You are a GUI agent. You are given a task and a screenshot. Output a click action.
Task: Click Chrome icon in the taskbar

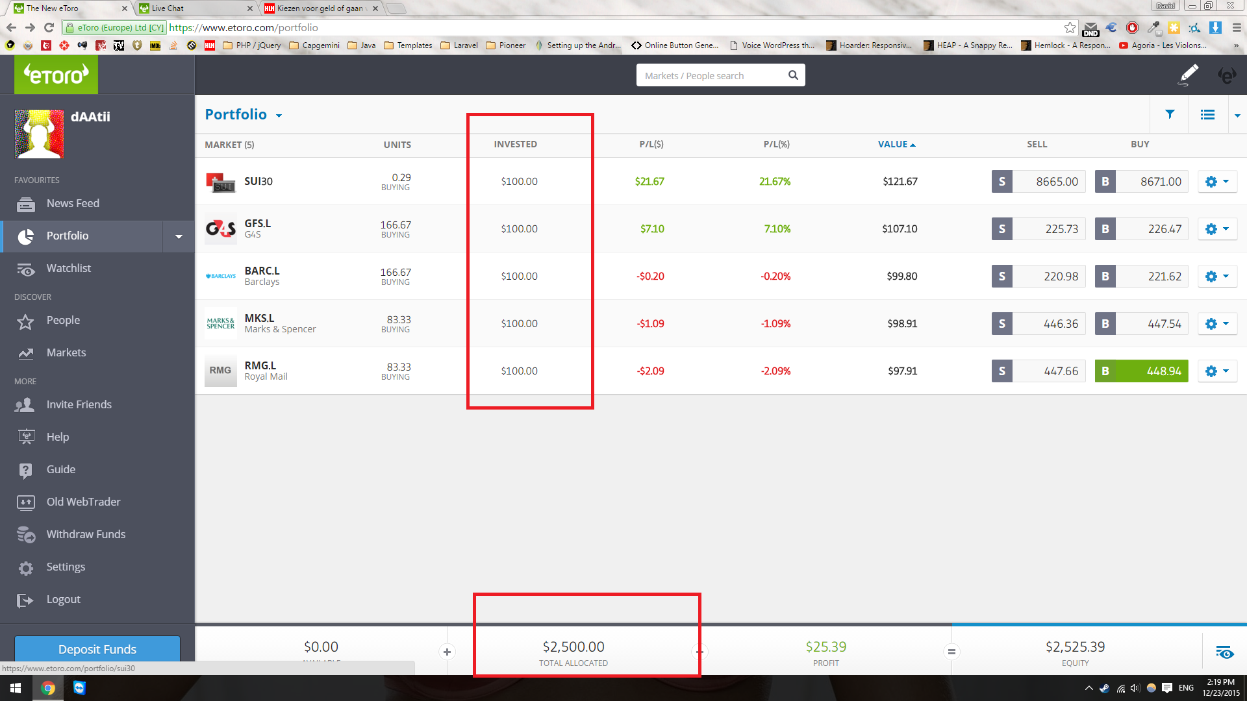(x=47, y=688)
